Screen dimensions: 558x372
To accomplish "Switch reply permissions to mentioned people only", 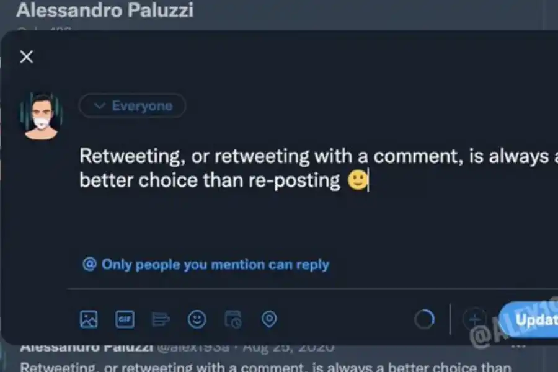I will tap(205, 264).
